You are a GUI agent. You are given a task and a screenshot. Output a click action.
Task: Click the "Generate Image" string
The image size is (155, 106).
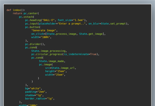point(44,30)
